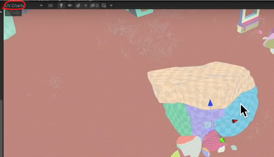The image size is (274, 157).
Task: Click the blue Z-axis gizmo arrow
Action: pyautogui.click(x=210, y=103)
